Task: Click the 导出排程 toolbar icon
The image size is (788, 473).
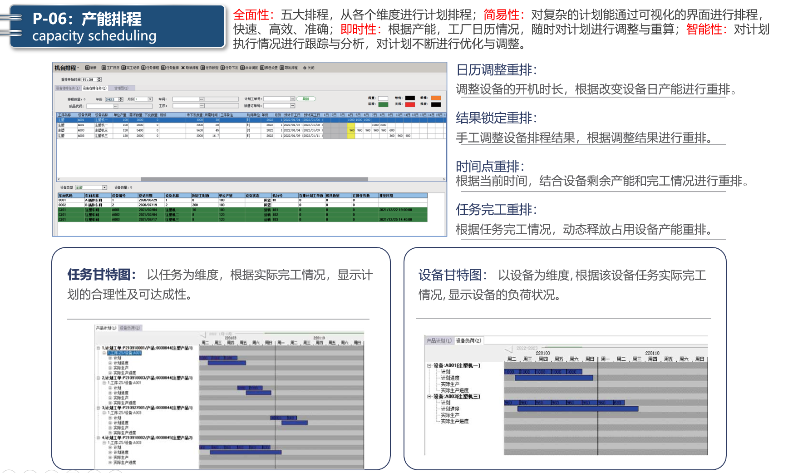Action: tap(282, 68)
